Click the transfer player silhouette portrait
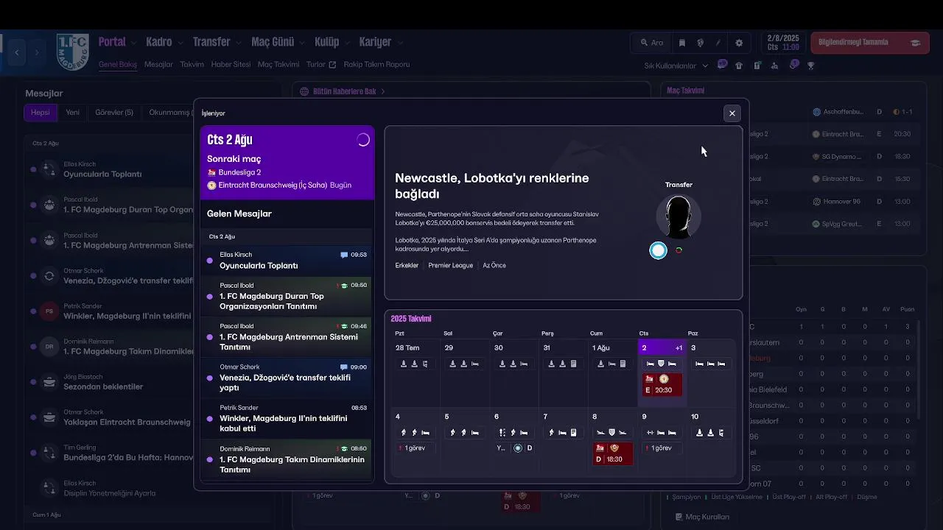The height and width of the screenshot is (530, 943). [x=679, y=216]
